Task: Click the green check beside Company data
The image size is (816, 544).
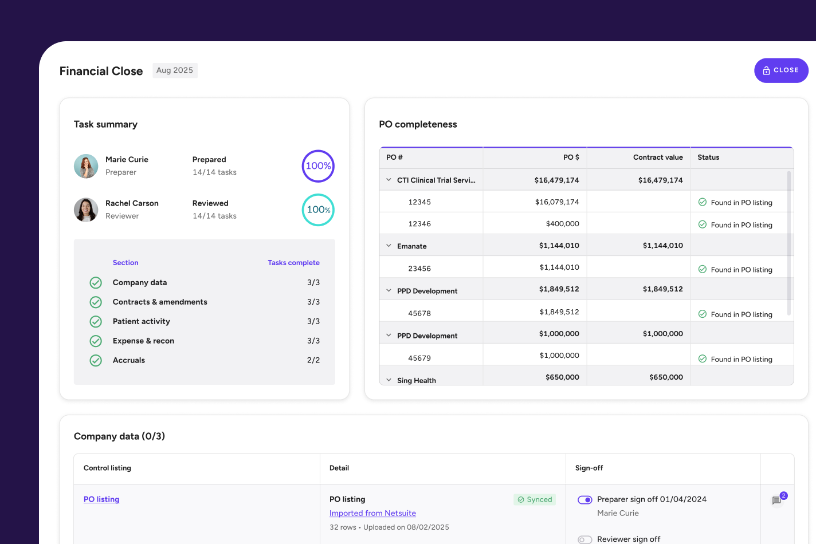Action: point(96,283)
